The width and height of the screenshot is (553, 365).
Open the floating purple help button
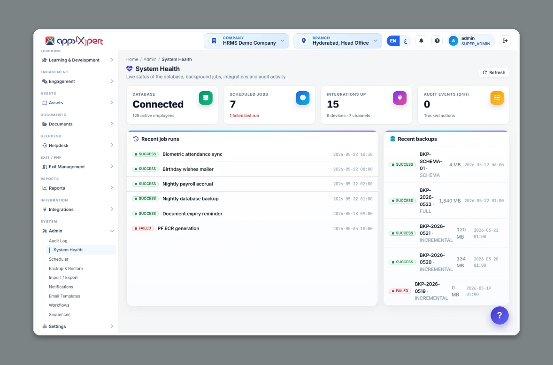tap(499, 315)
